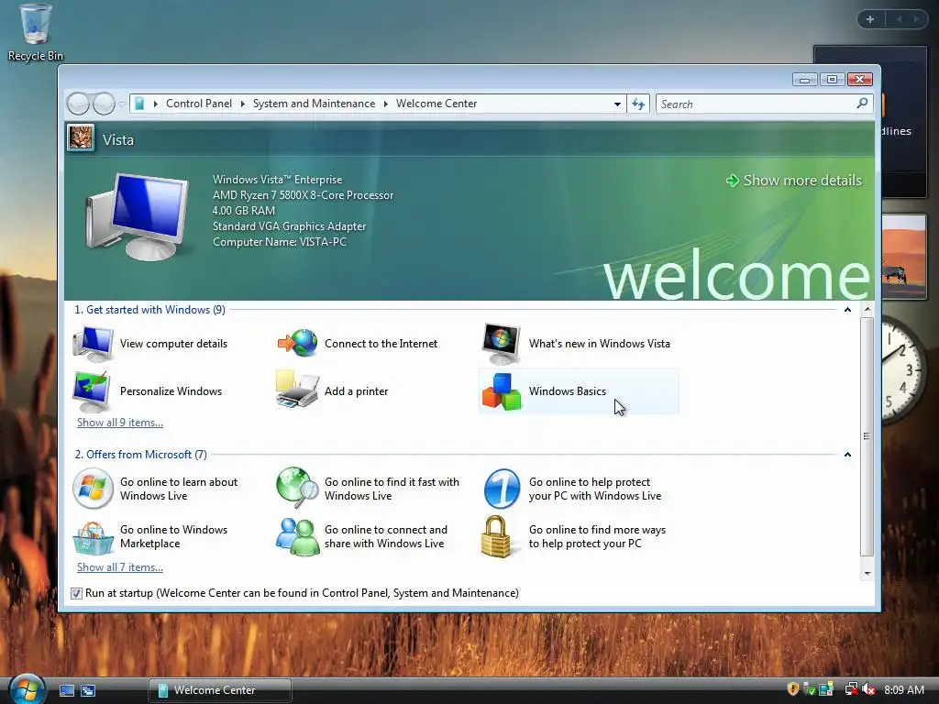Click the large computer monitor image
Screen dimensions: 939x704
point(138,216)
